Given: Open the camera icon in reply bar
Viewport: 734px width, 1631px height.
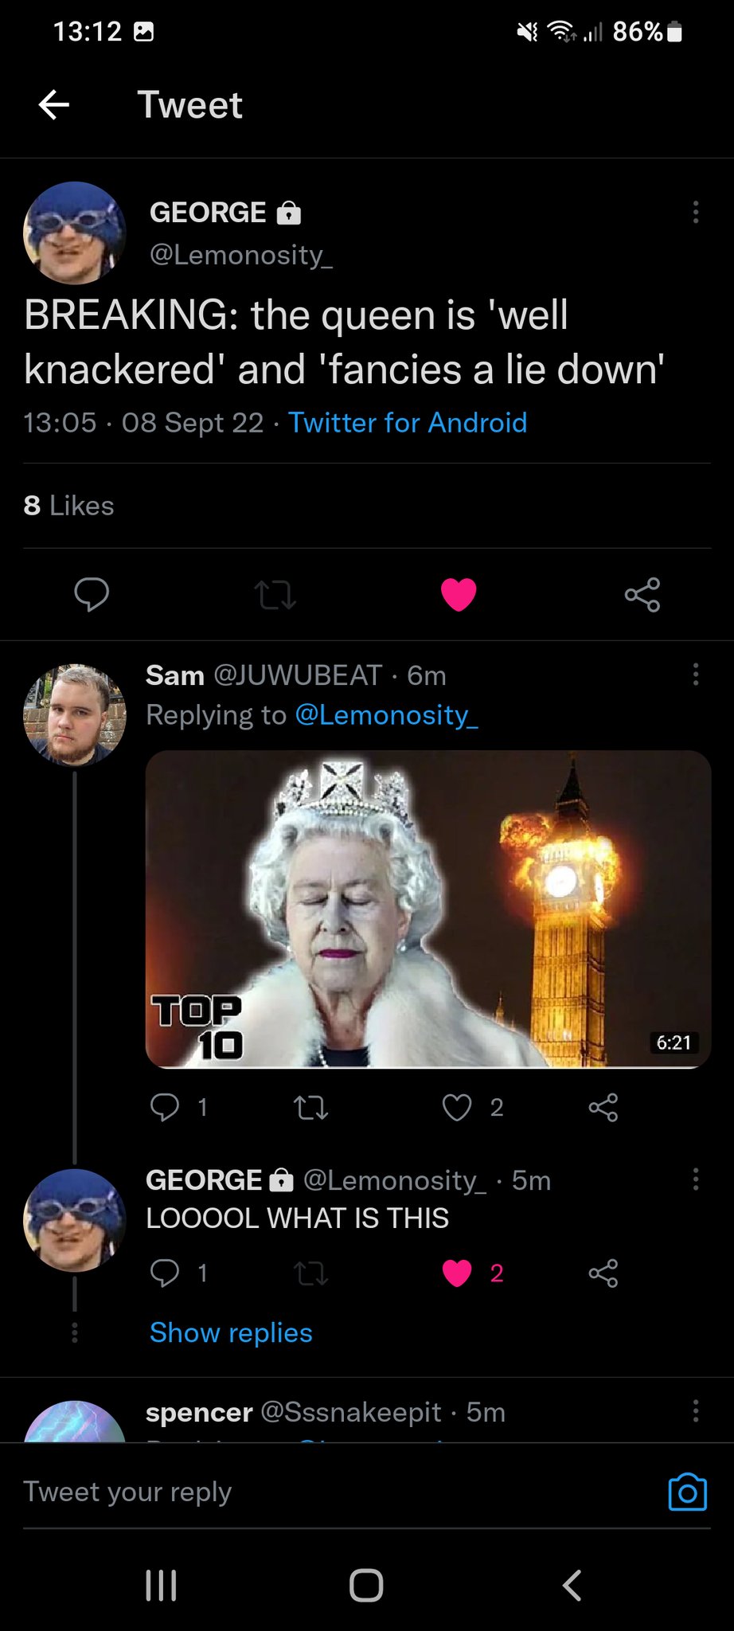Looking at the screenshot, I should tap(687, 1492).
